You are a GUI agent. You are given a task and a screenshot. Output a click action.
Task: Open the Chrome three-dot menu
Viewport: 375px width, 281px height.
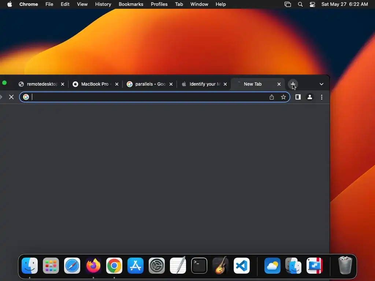coord(322,97)
